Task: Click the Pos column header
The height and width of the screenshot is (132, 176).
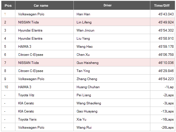Action: tap(8, 5)
